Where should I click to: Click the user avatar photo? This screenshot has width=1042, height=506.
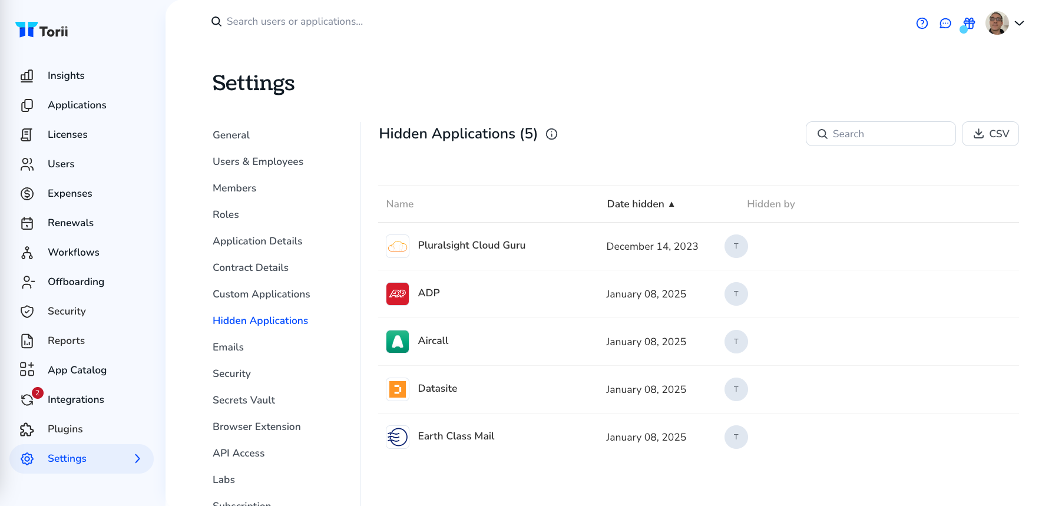tap(997, 24)
